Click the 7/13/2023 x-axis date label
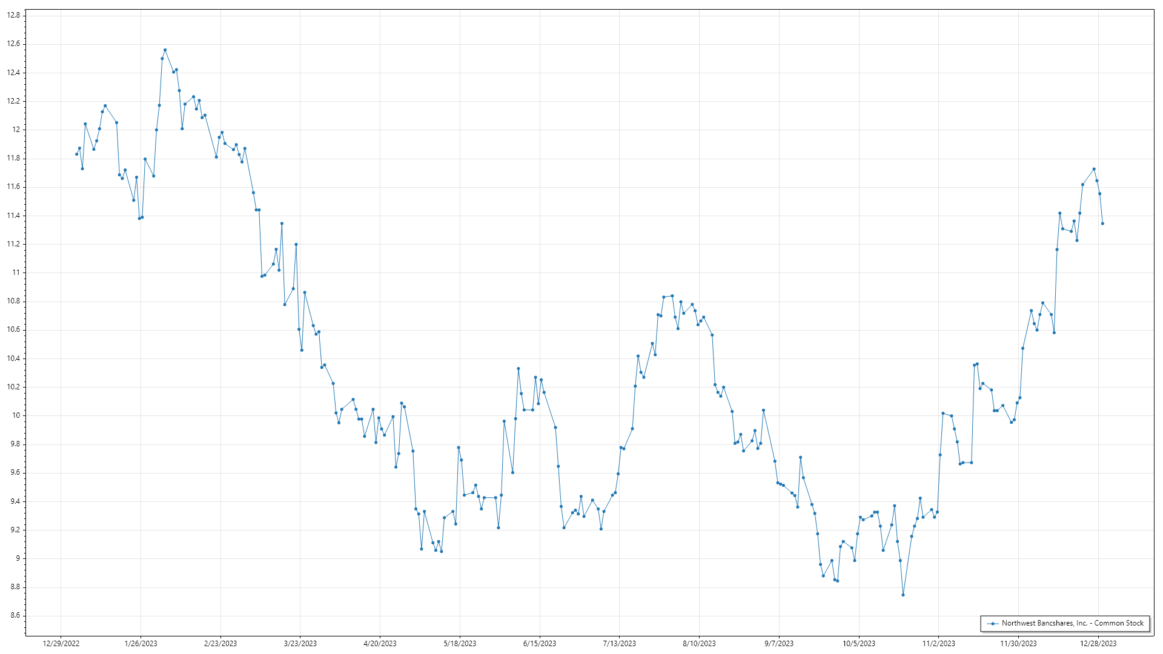The image size is (1163, 654). tap(619, 644)
